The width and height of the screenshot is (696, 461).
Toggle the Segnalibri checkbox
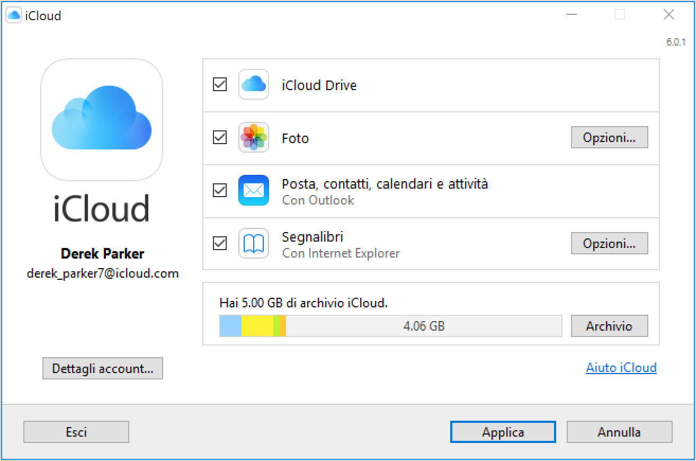point(220,243)
